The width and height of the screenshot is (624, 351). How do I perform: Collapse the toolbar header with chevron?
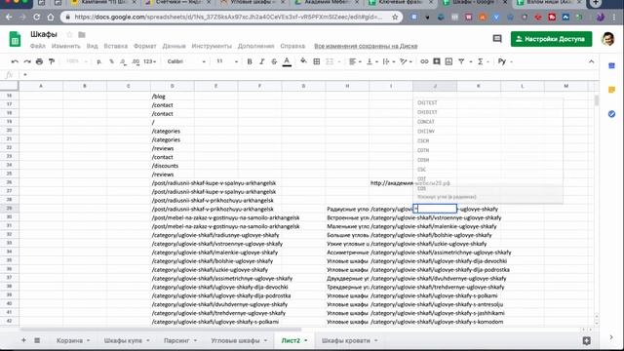tap(592, 61)
